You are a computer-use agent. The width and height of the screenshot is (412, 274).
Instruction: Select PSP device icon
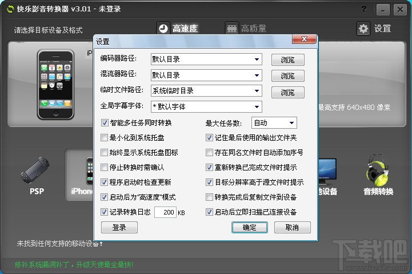click(x=37, y=176)
